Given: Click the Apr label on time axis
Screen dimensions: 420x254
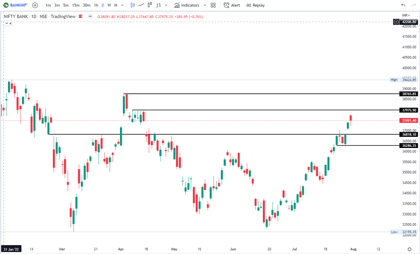Looking at the screenshot, I should coord(121,249).
